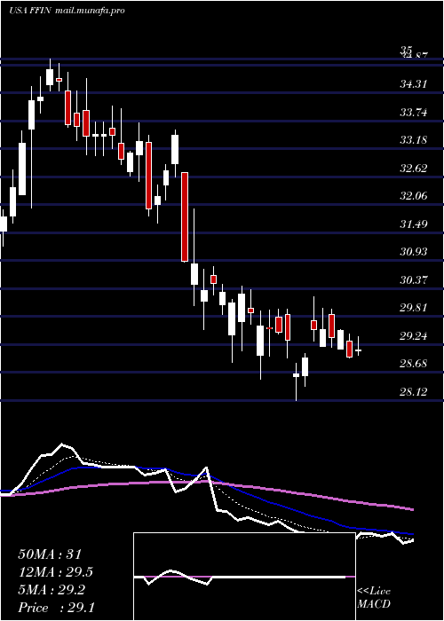Image resolution: width=444 pixels, height=621 pixels.
Task: Click the 29.24 price axis label
Action: pyautogui.click(x=413, y=335)
